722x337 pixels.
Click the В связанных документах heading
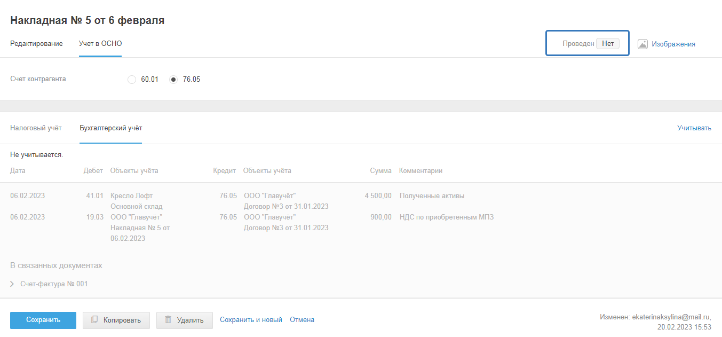click(x=56, y=265)
